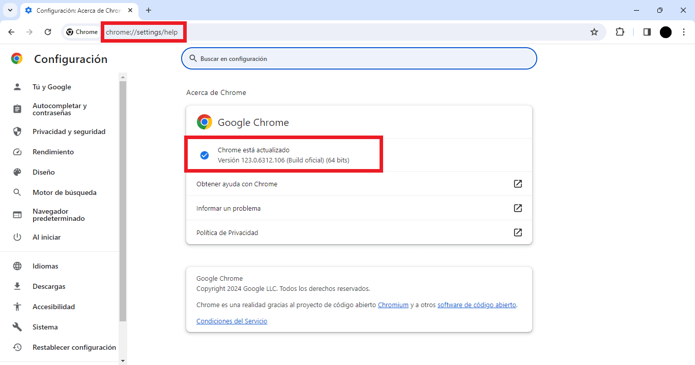
Task: Click the sidebar scroll down arrow
Action: (x=123, y=360)
